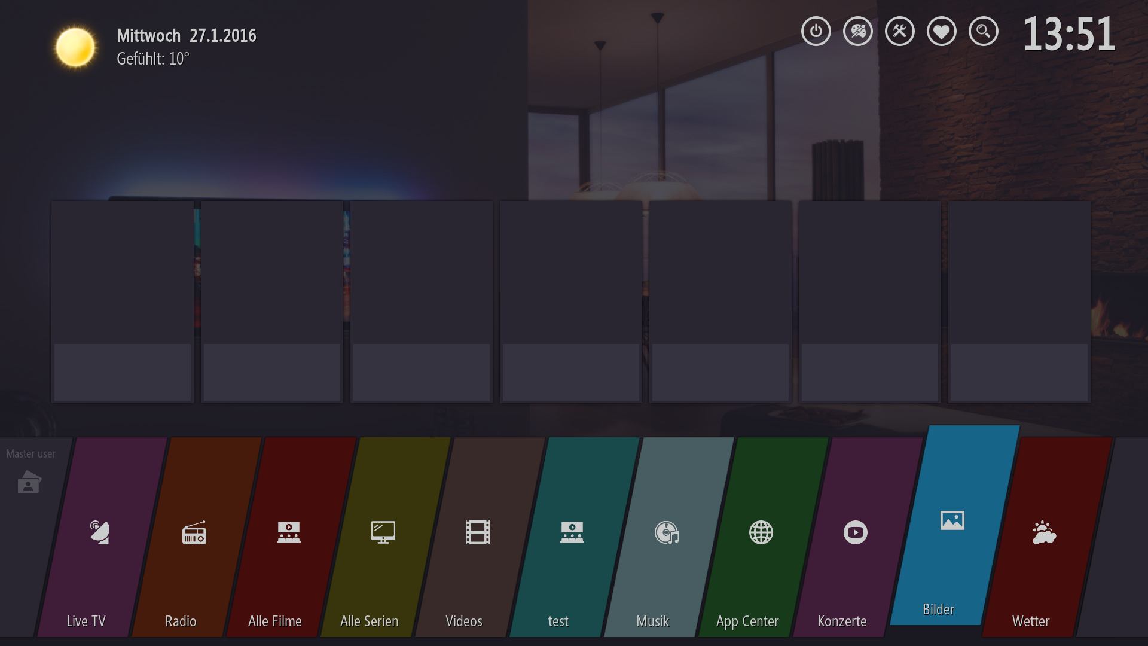Click the Radio icon

click(194, 532)
